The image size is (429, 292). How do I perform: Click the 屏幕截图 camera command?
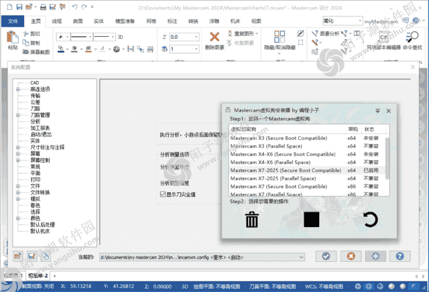tap(36, 52)
